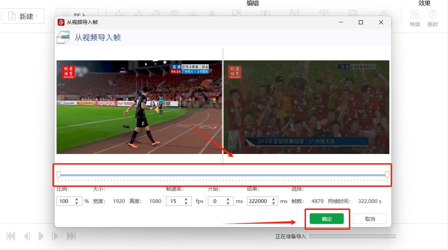Screen dimensions: 448x250
Task: Click the width value 1920
Action: coord(119,201)
